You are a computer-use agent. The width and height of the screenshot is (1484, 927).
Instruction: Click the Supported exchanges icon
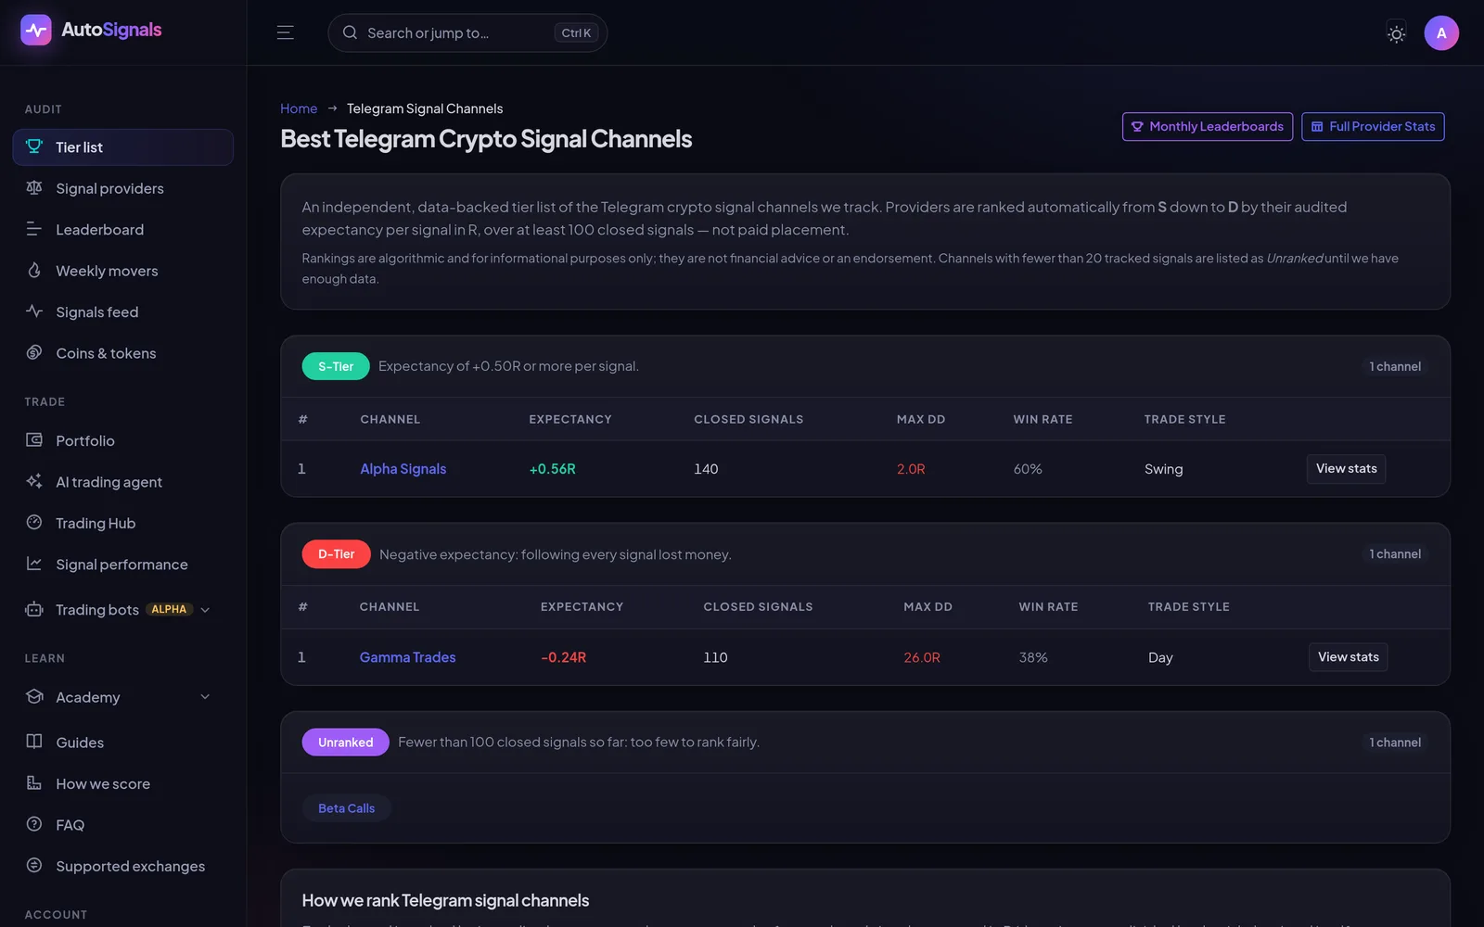click(34, 866)
